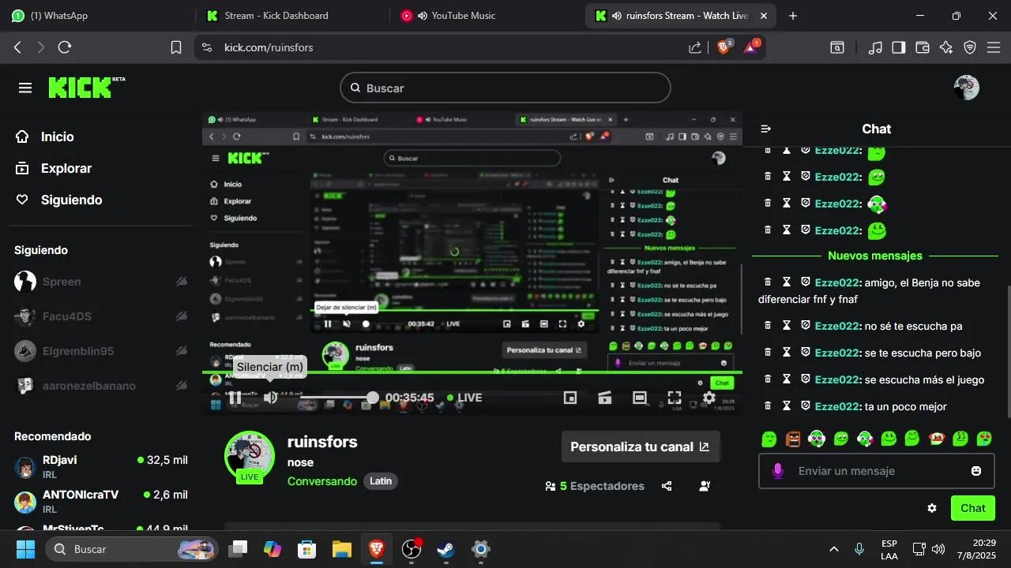Click the ruinsfors channel avatar

pyautogui.click(x=250, y=455)
